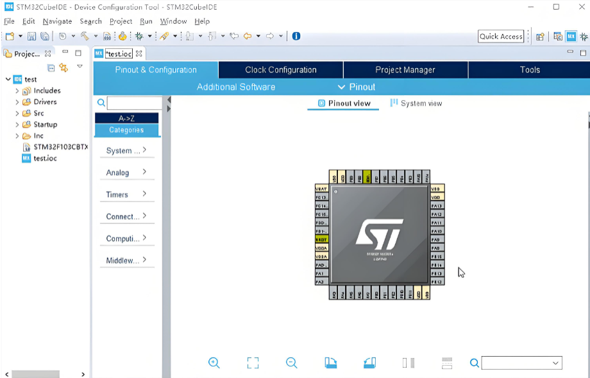Expand the Timers category
The width and height of the screenshot is (590, 378).
[x=127, y=194]
